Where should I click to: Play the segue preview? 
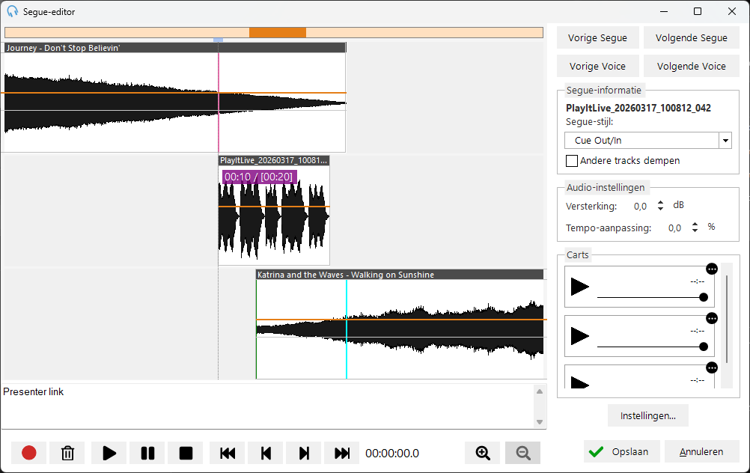point(109,453)
